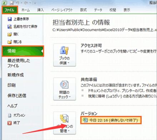Click the 視覚に障碍 bullet line

coord(122,96)
